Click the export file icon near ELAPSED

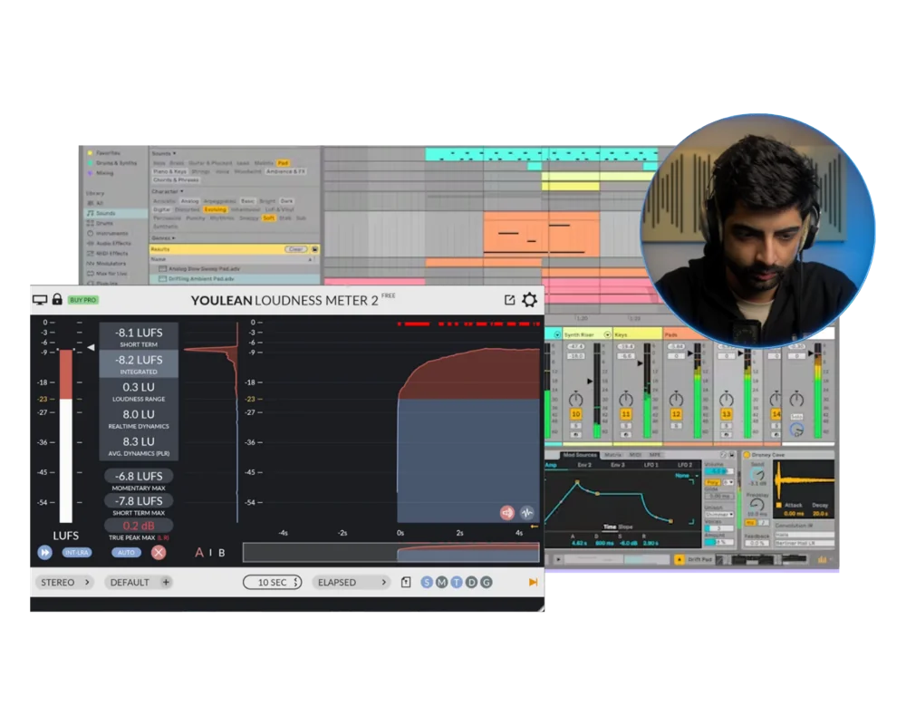tap(406, 582)
